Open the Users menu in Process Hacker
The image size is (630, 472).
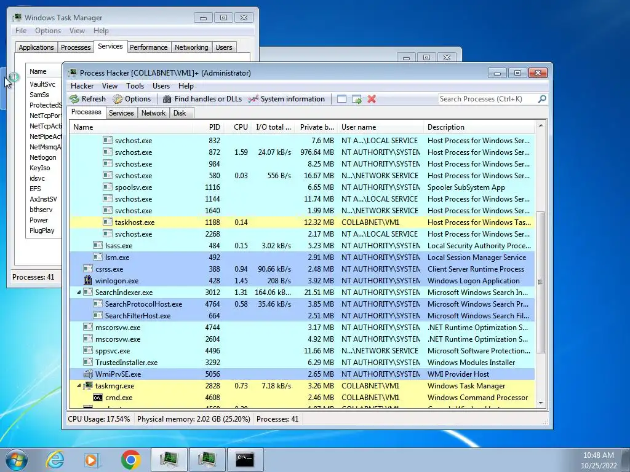[161, 86]
